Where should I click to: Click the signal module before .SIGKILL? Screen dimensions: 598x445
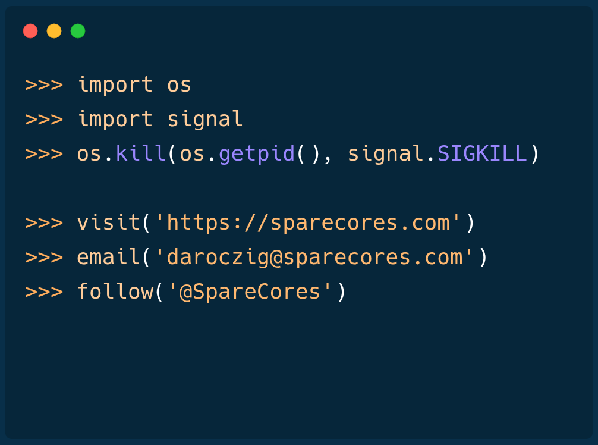(386, 153)
